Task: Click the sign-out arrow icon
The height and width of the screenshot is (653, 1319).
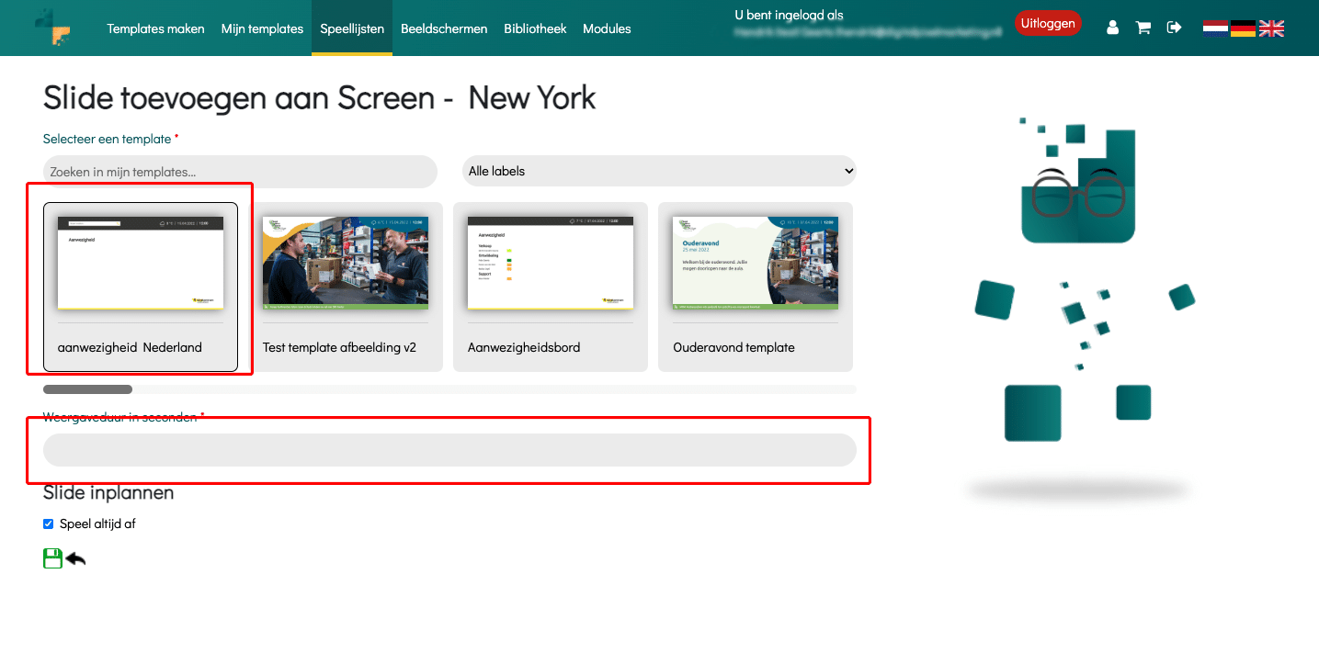Action: [x=1174, y=28]
